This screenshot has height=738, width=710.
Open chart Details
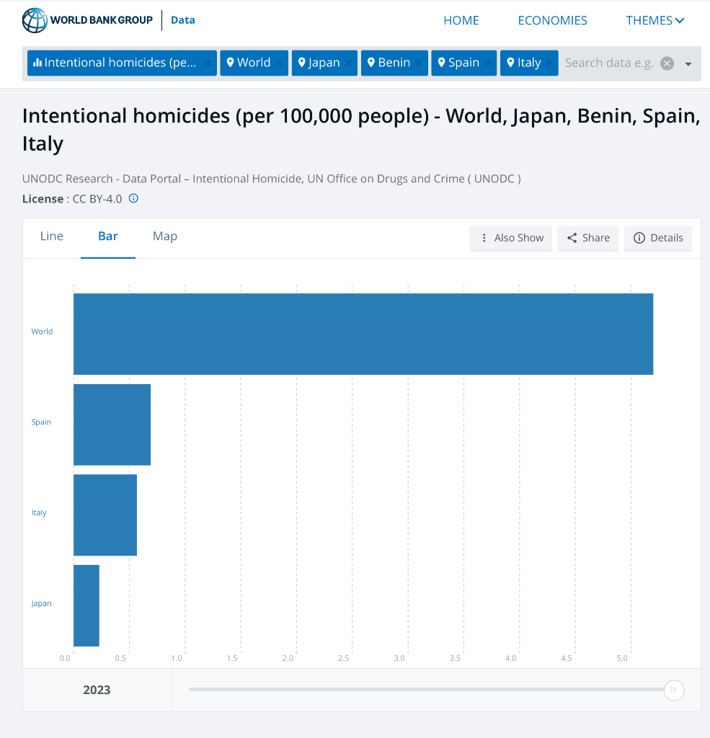point(658,238)
